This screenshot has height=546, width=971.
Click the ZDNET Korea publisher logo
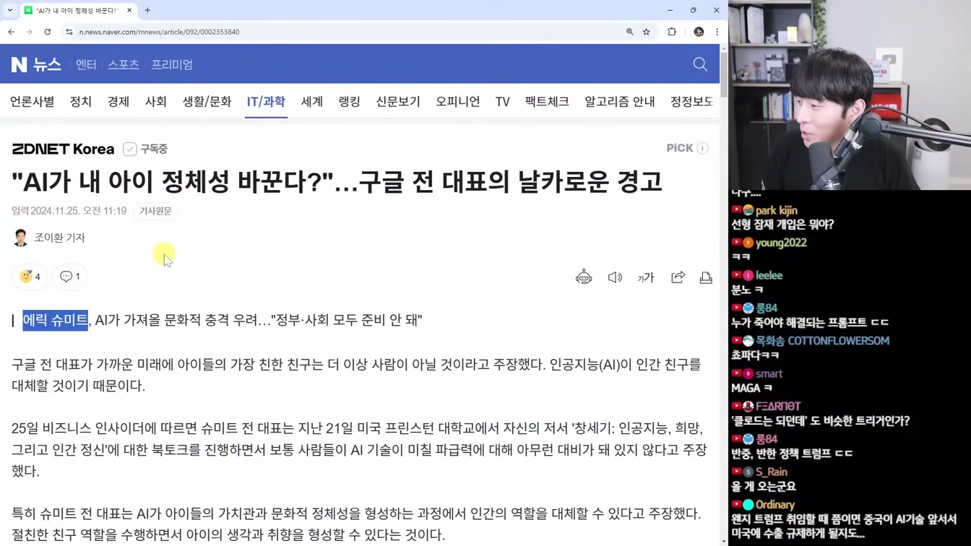coord(63,149)
